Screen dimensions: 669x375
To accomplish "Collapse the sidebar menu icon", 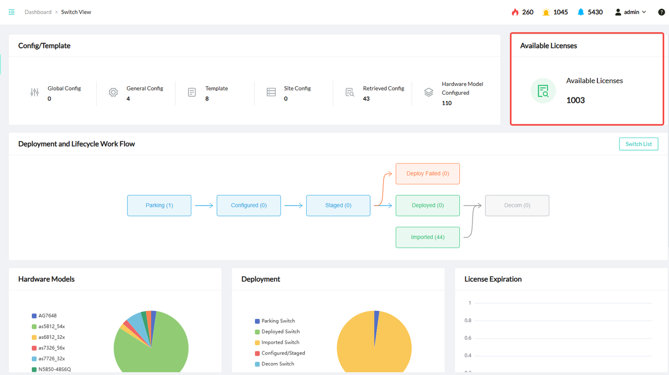I will pyautogui.click(x=11, y=12).
